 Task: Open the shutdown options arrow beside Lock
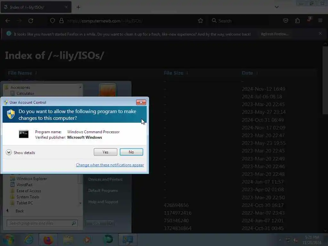pyautogui.click(x=111, y=223)
